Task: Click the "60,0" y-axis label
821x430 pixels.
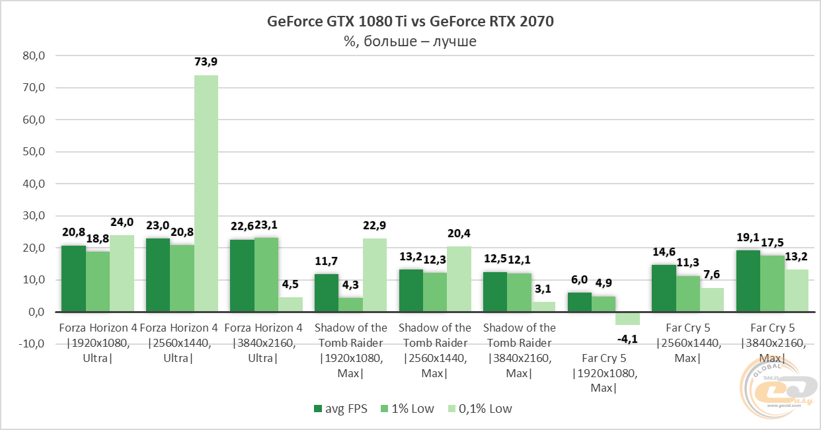Action: coord(34,120)
